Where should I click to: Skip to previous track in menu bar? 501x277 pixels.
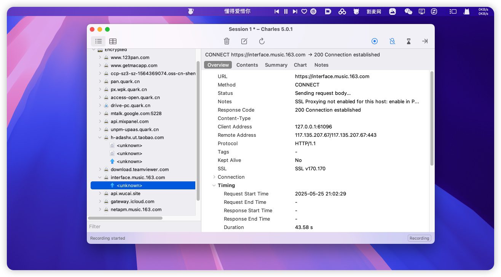point(277,11)
